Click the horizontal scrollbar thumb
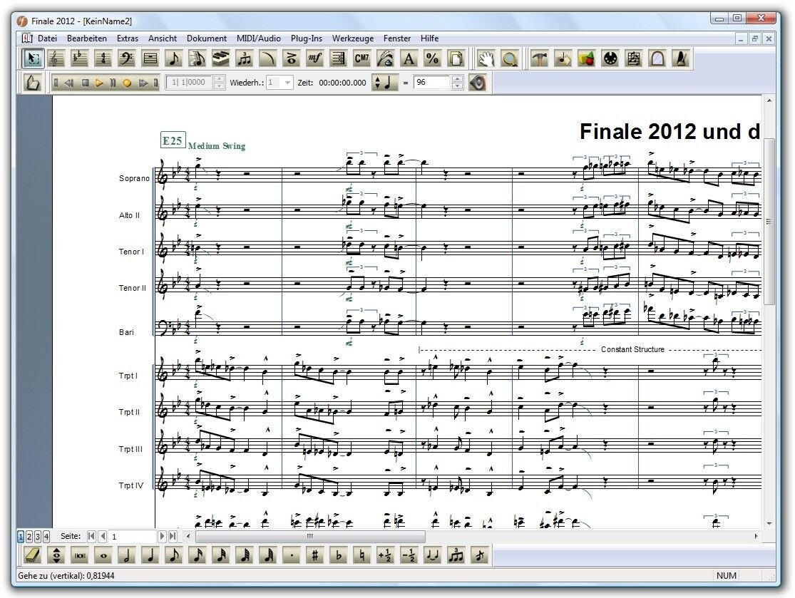This screenshot has width=795, height=598. pos(310,536)
